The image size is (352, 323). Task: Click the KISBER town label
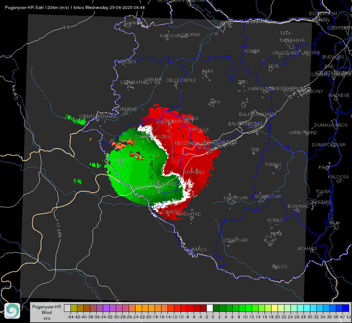point(252,51)
